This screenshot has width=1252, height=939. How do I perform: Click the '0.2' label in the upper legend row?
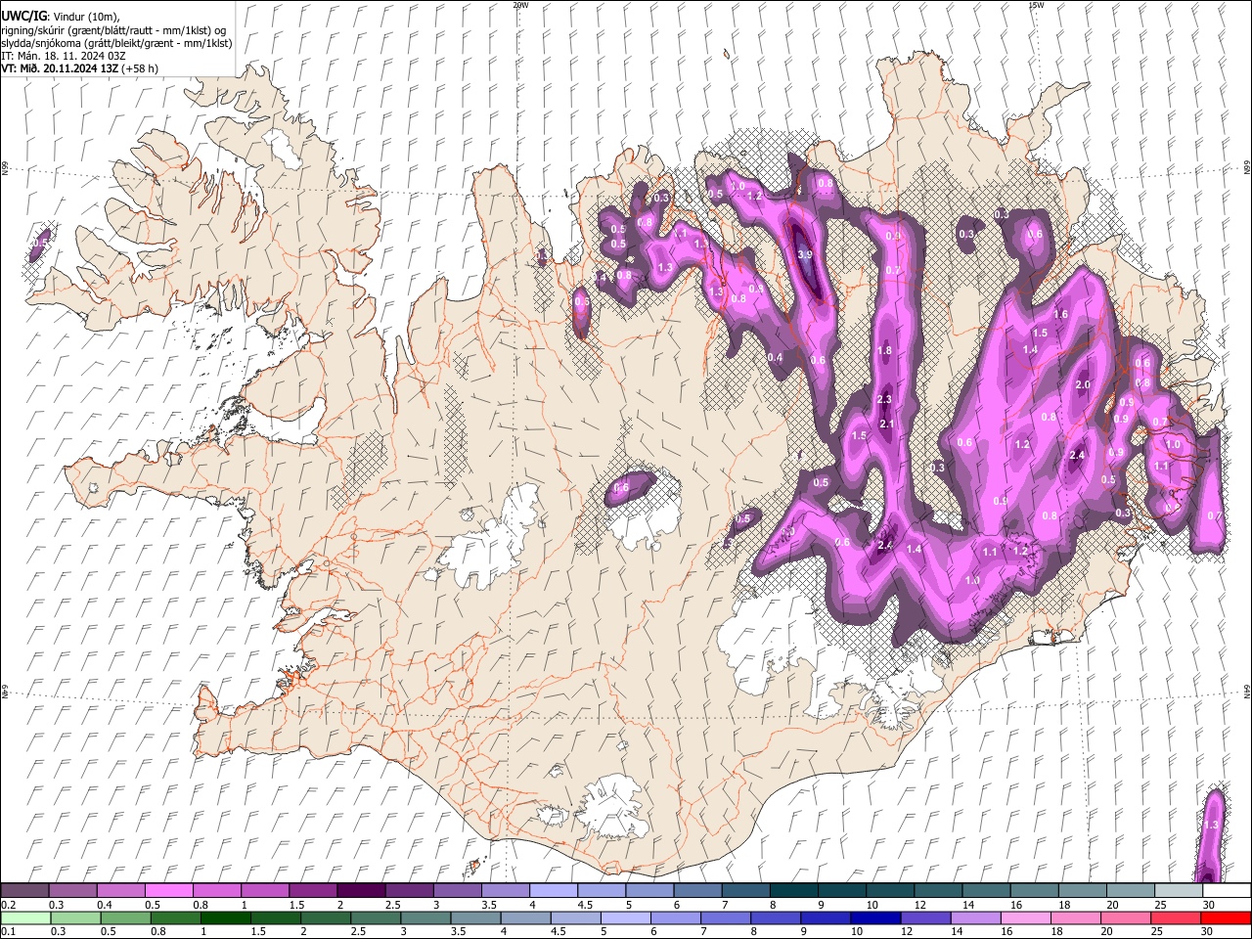point(9,905)
